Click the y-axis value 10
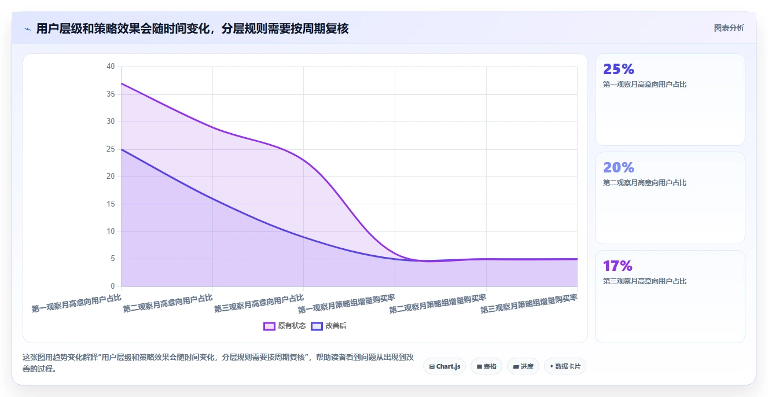768x397 pixels. (111, 231)
